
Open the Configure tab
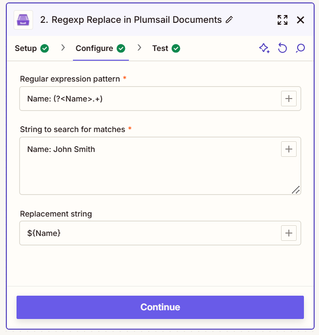tap(101, 48)
